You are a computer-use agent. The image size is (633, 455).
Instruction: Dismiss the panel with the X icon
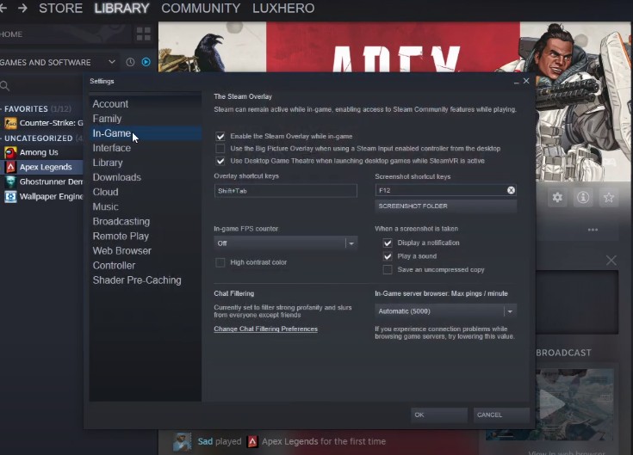[x=611, y=261]
